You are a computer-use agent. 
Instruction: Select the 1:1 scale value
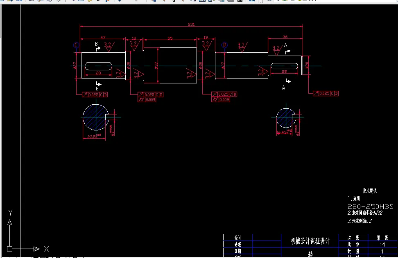coord(382,245)
